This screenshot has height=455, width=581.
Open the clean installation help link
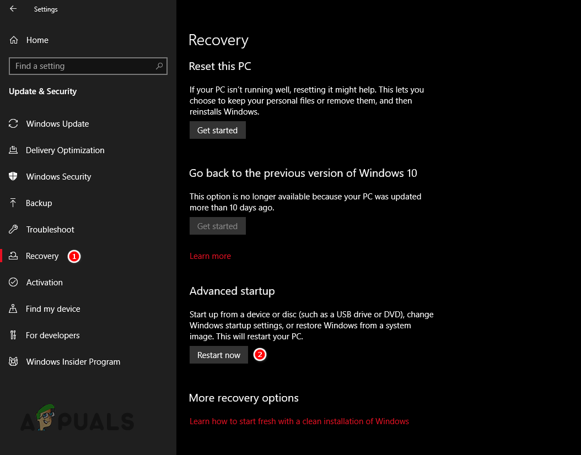point(299,421)
